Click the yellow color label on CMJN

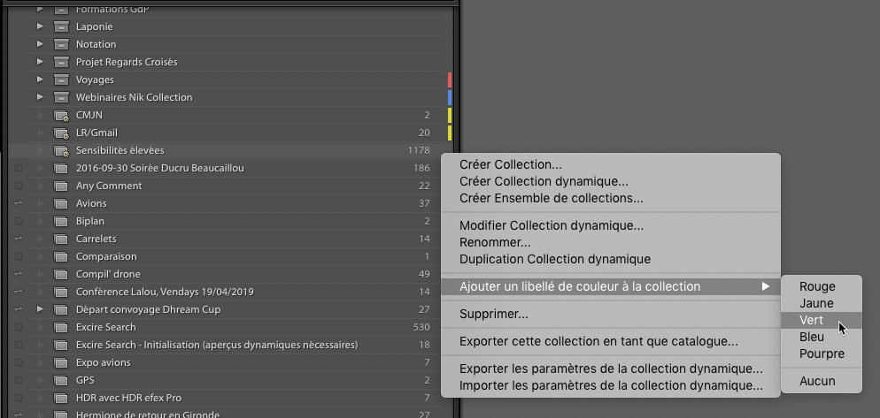(x=450, y=115)
